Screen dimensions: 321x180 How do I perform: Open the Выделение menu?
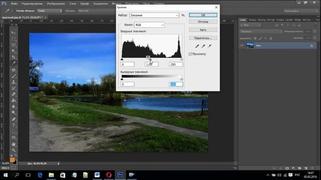pyautogui.click(x=100, y=3)
